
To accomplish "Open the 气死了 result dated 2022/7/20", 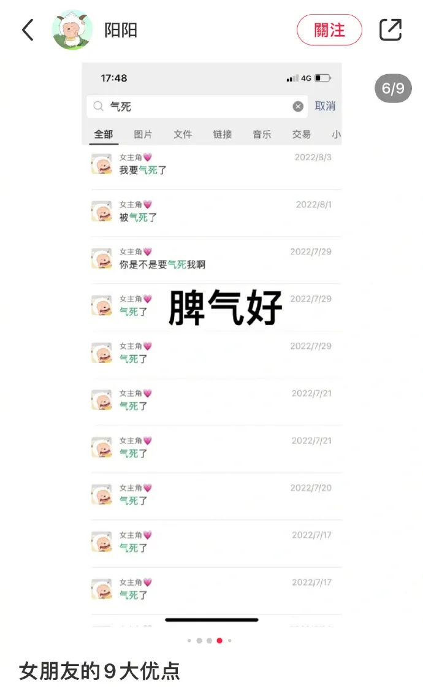I will (211, 496).
